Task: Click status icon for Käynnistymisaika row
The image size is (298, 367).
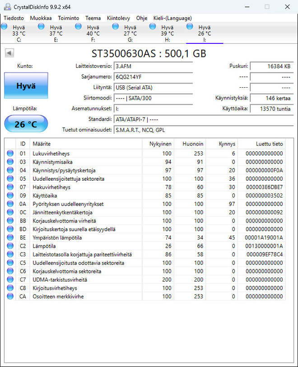Action: point(10,162)
